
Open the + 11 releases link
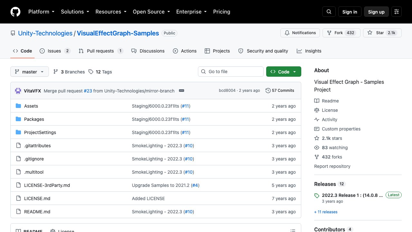click(326, 212)
